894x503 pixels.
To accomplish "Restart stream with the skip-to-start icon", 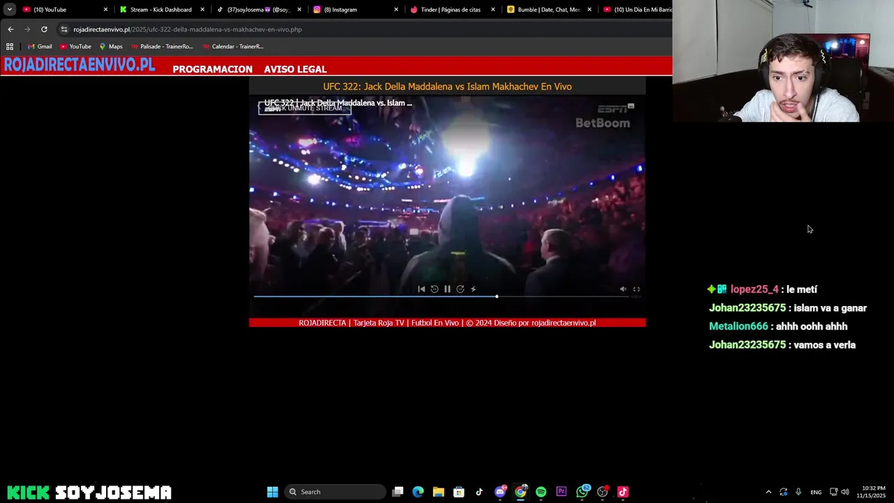I will point(421,289).
